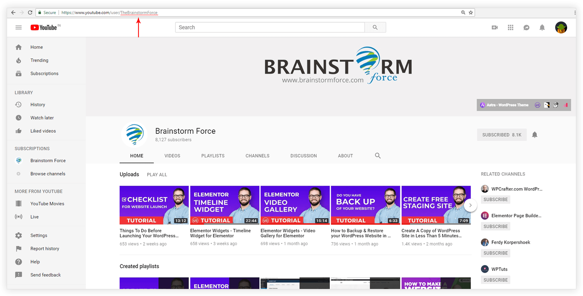This screenshot has width=583, height=296.
Task: Open the hamburger guide menu
Action: click(x=19, y=27)
